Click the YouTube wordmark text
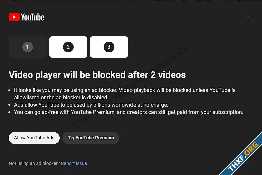Image resolution: width=262 pixels, height=175 pixels. (33, 17)
